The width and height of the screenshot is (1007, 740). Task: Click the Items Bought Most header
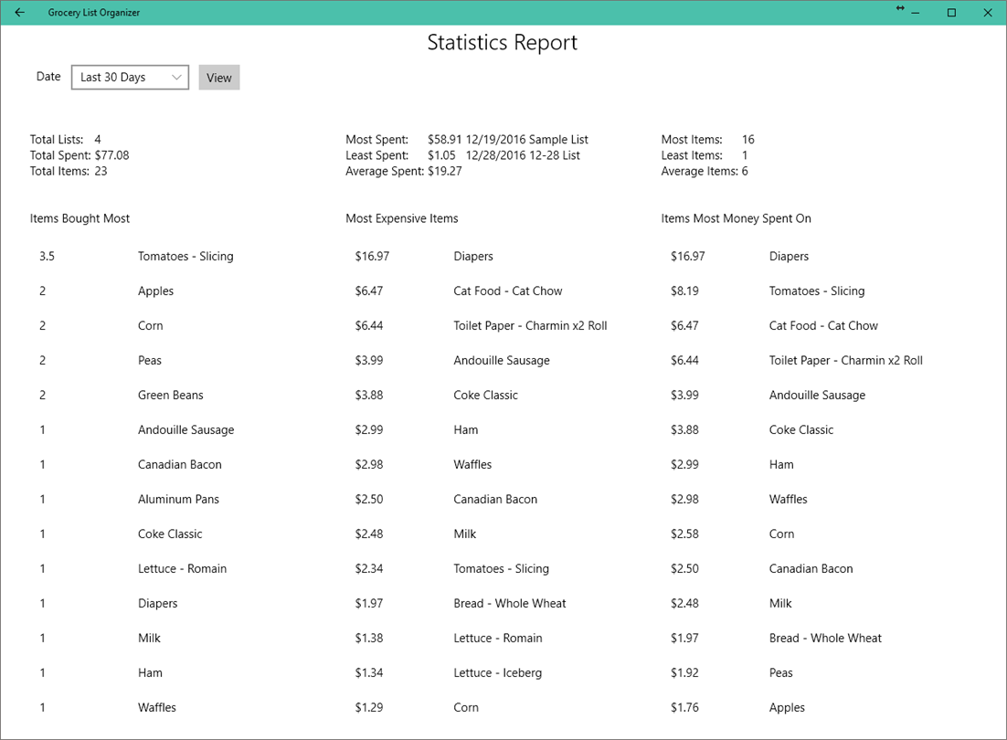click(79, 218)
